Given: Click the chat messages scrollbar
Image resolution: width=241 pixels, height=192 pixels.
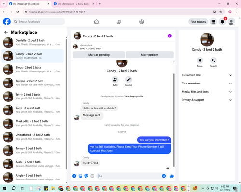Looking at the screenshot, I should (x=174, y=120).
